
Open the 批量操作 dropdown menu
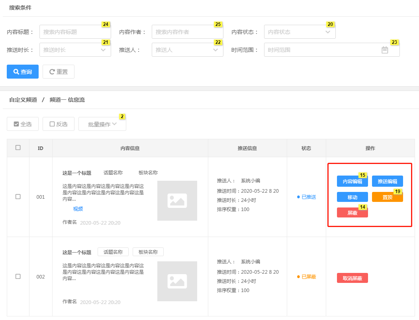[x=102, y=124]
